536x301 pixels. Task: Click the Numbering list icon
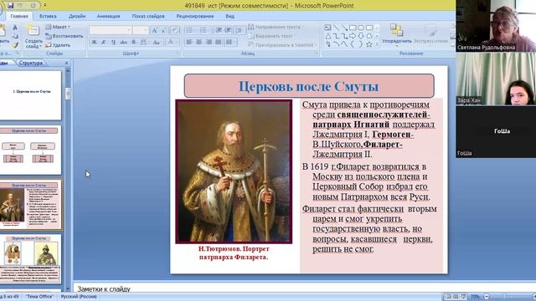tap(204, 30)
